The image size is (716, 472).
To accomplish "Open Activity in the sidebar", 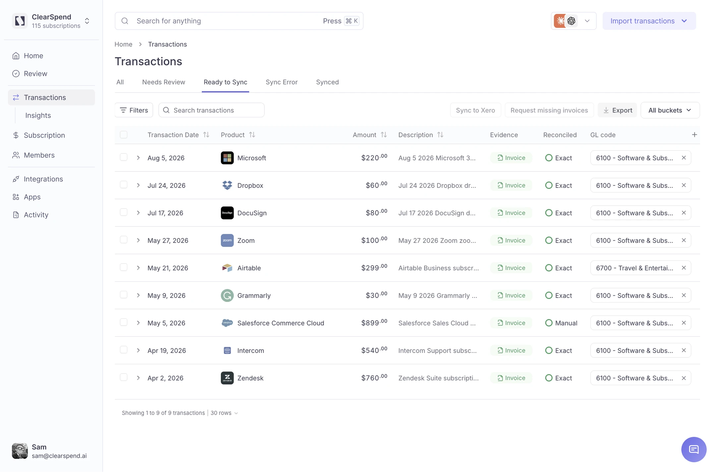I will click(36, 215).
